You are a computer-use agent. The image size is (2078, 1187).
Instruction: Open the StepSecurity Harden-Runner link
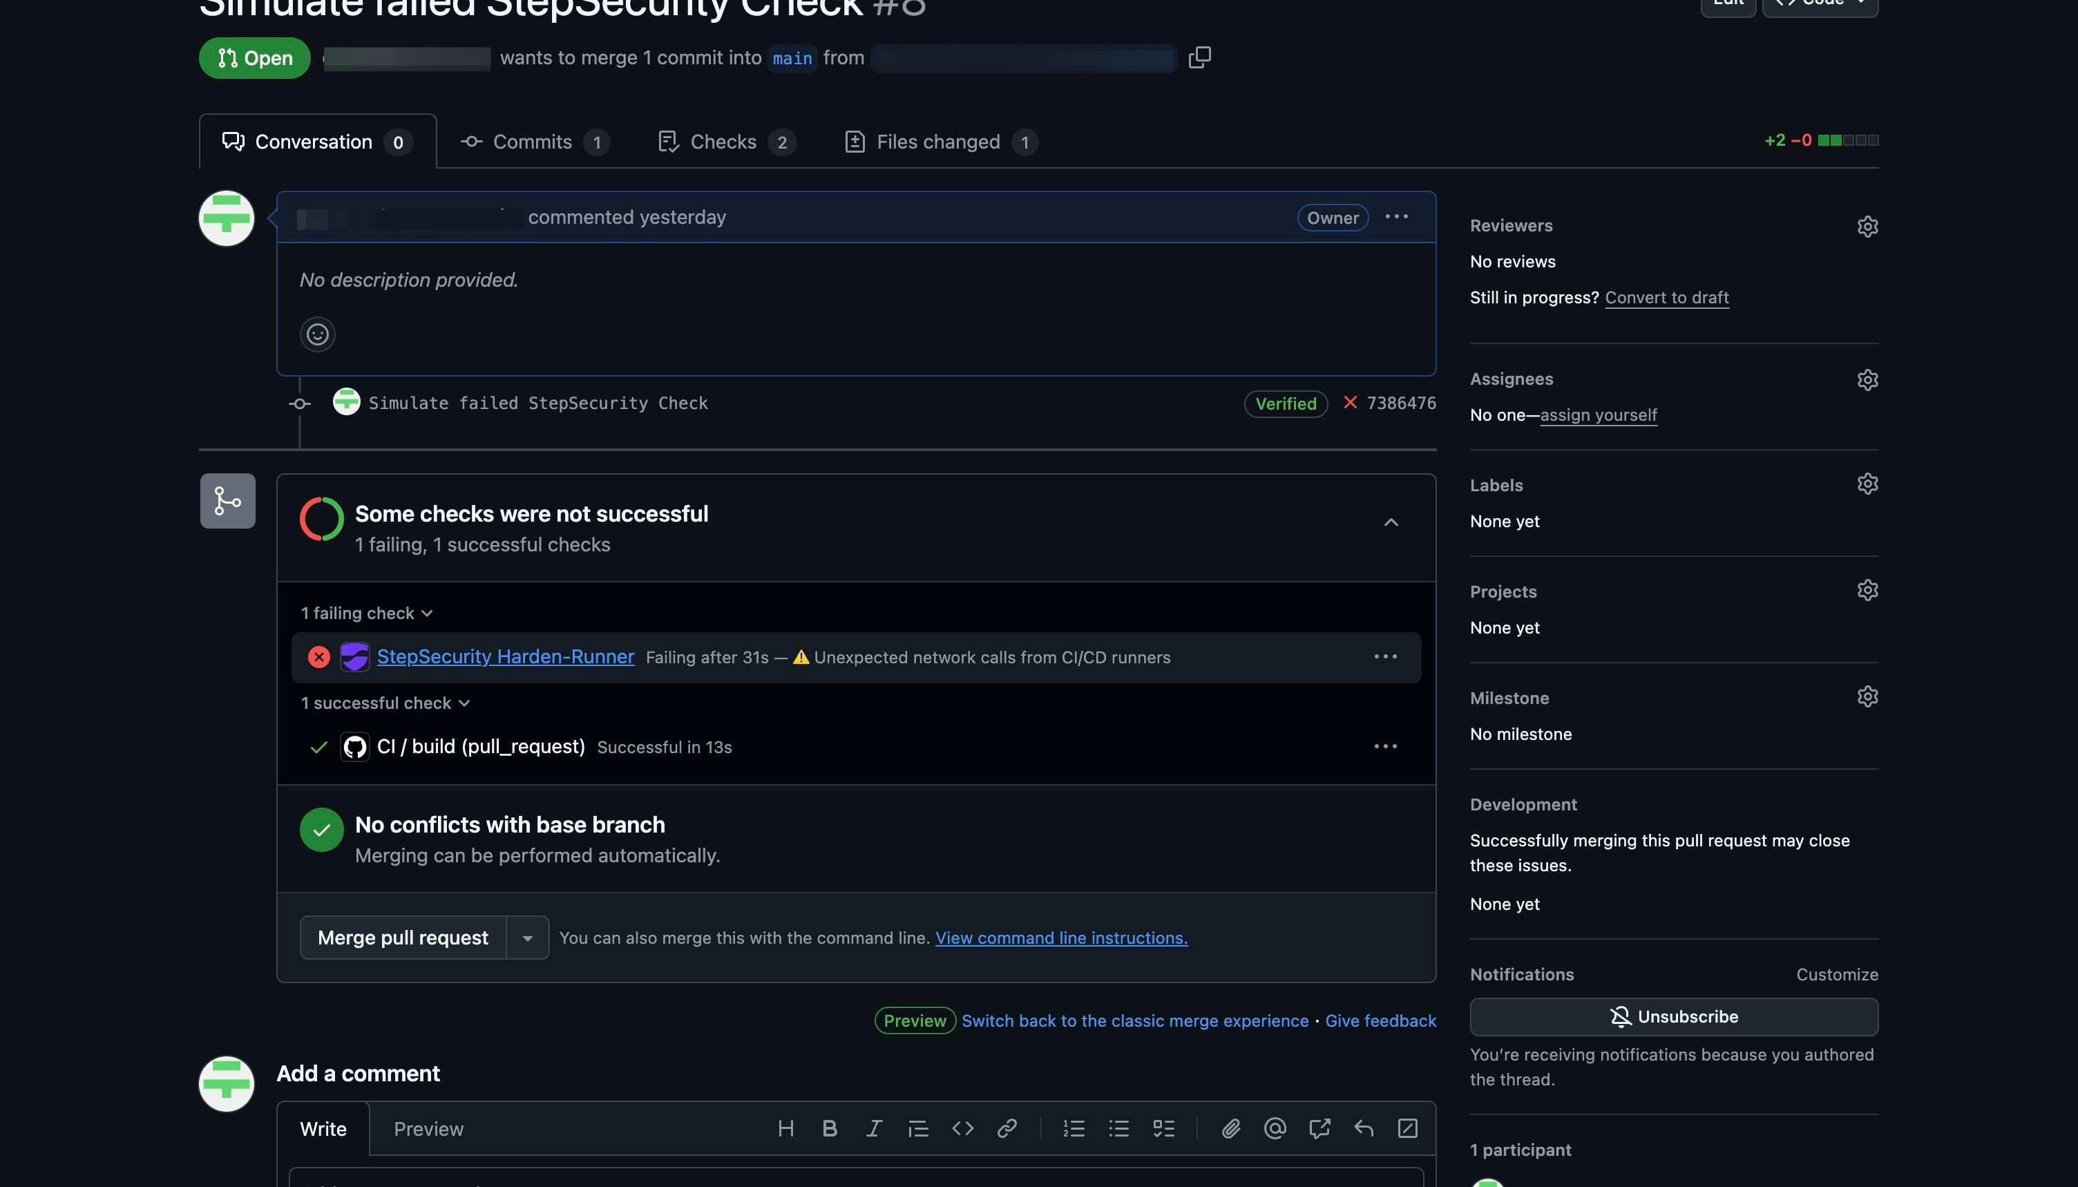[505, 657]
